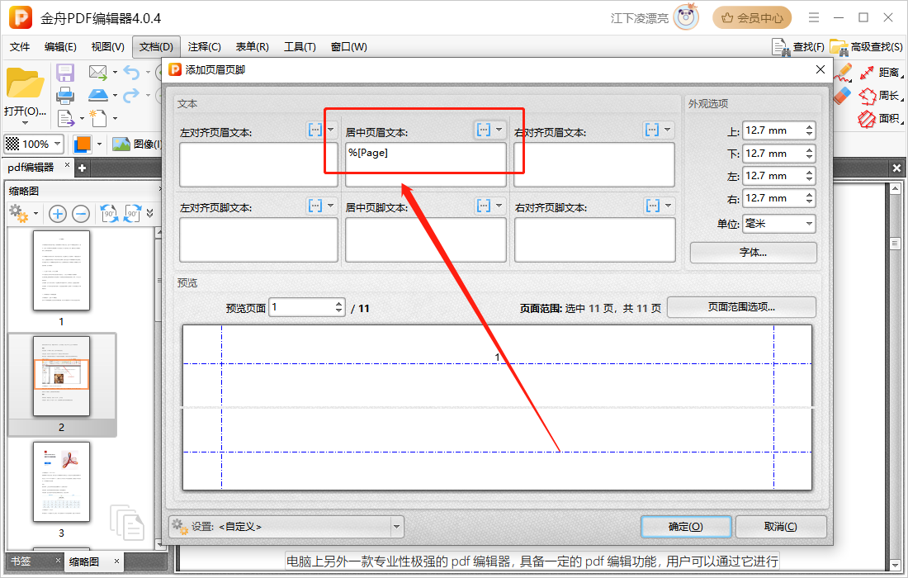
Task: Click the purple save disk icon
Action: point(65,73)
